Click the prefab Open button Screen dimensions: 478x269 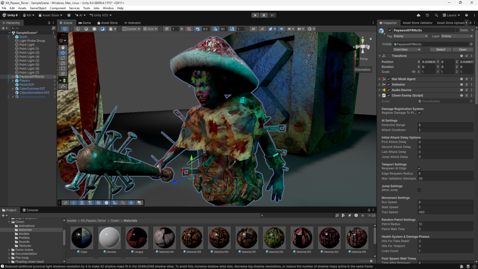(462, 49)
